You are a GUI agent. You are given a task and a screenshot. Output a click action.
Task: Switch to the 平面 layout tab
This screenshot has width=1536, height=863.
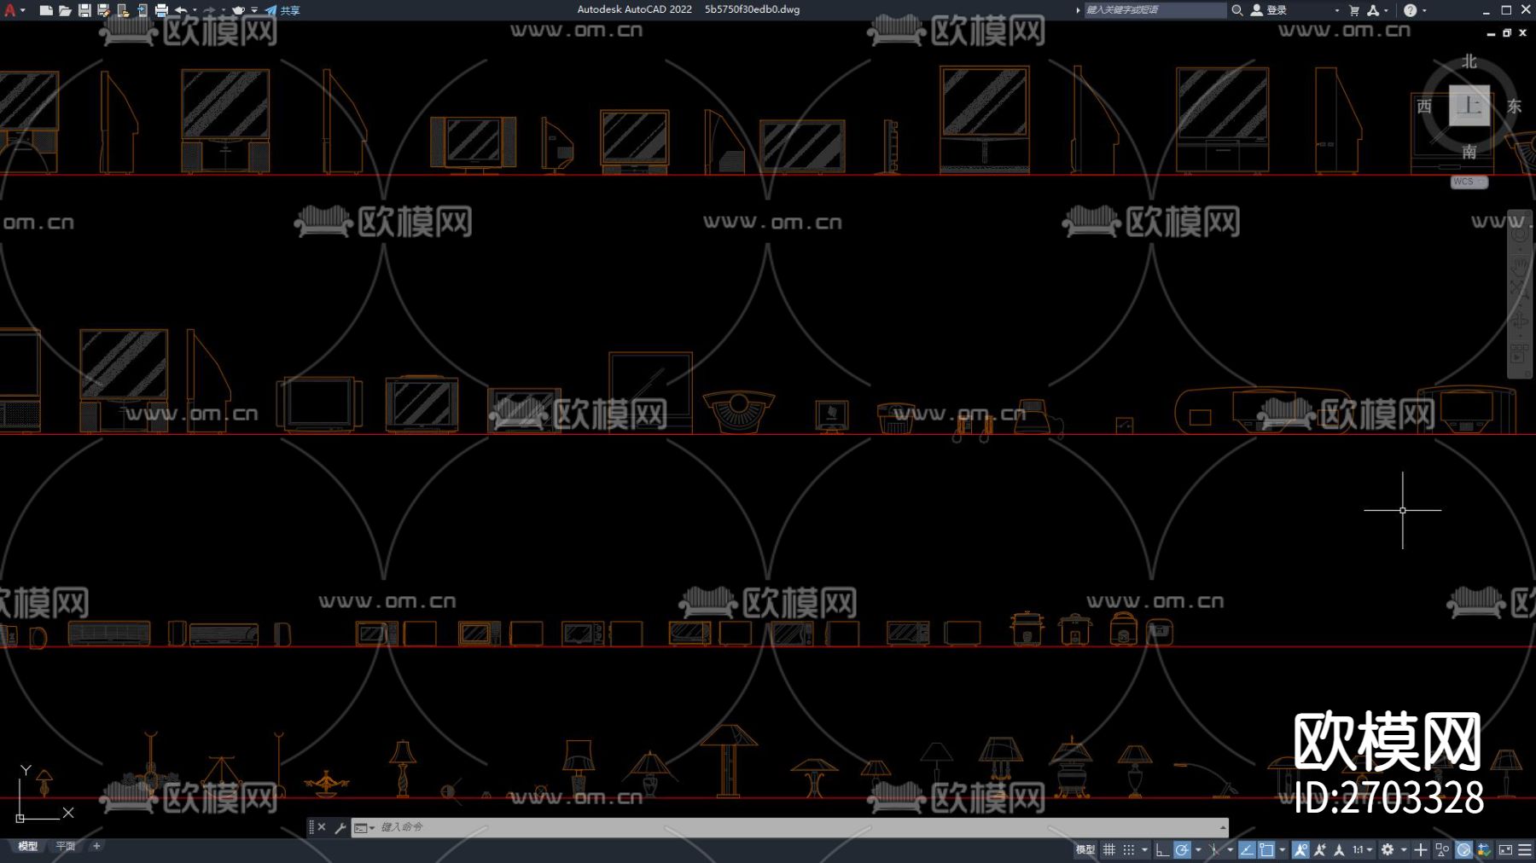coord(66,846)
